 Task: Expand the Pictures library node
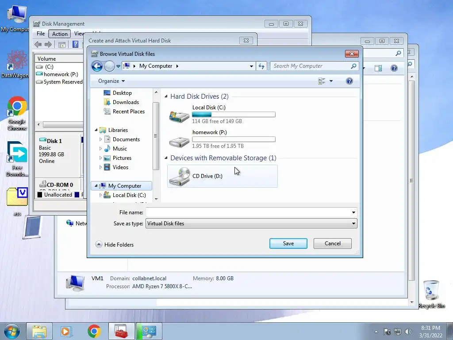(100, 158)
